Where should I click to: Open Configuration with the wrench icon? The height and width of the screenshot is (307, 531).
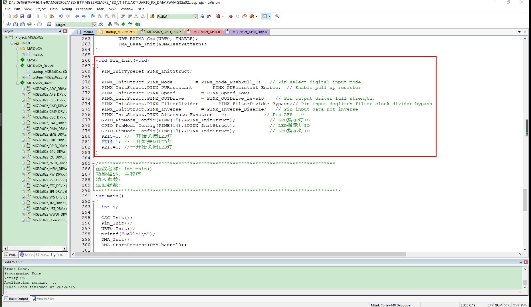[x=277, y=16]
